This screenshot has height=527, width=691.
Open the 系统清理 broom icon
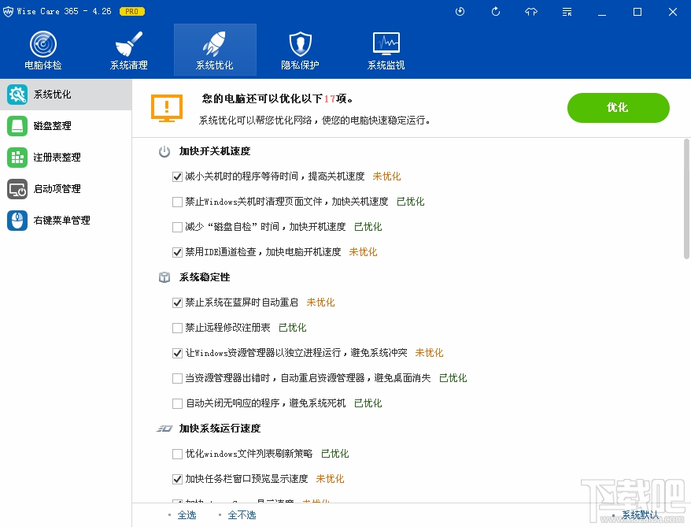tap(129, 44)
